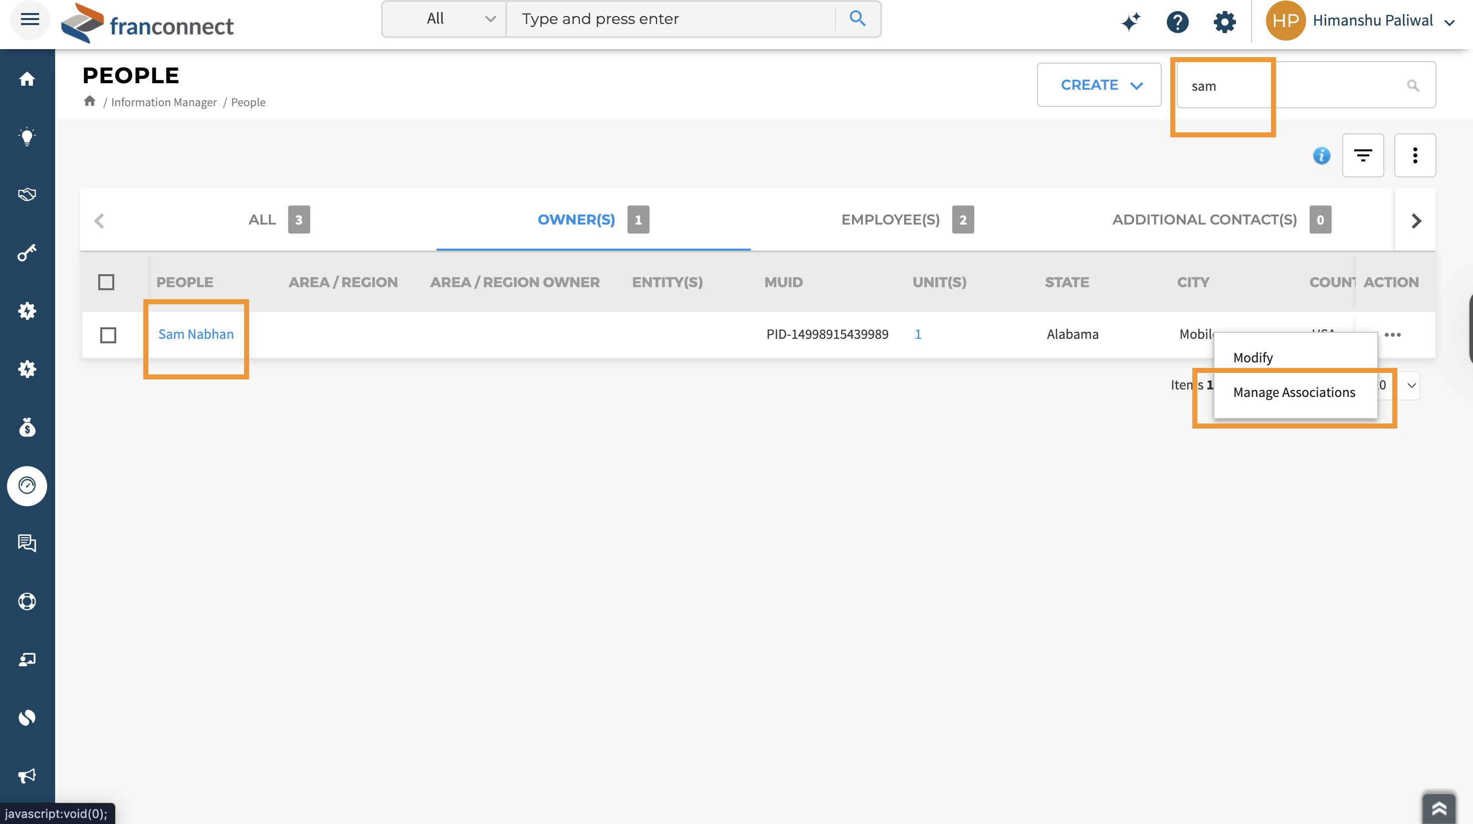Click the blue info icon

tap(1321, 155)
